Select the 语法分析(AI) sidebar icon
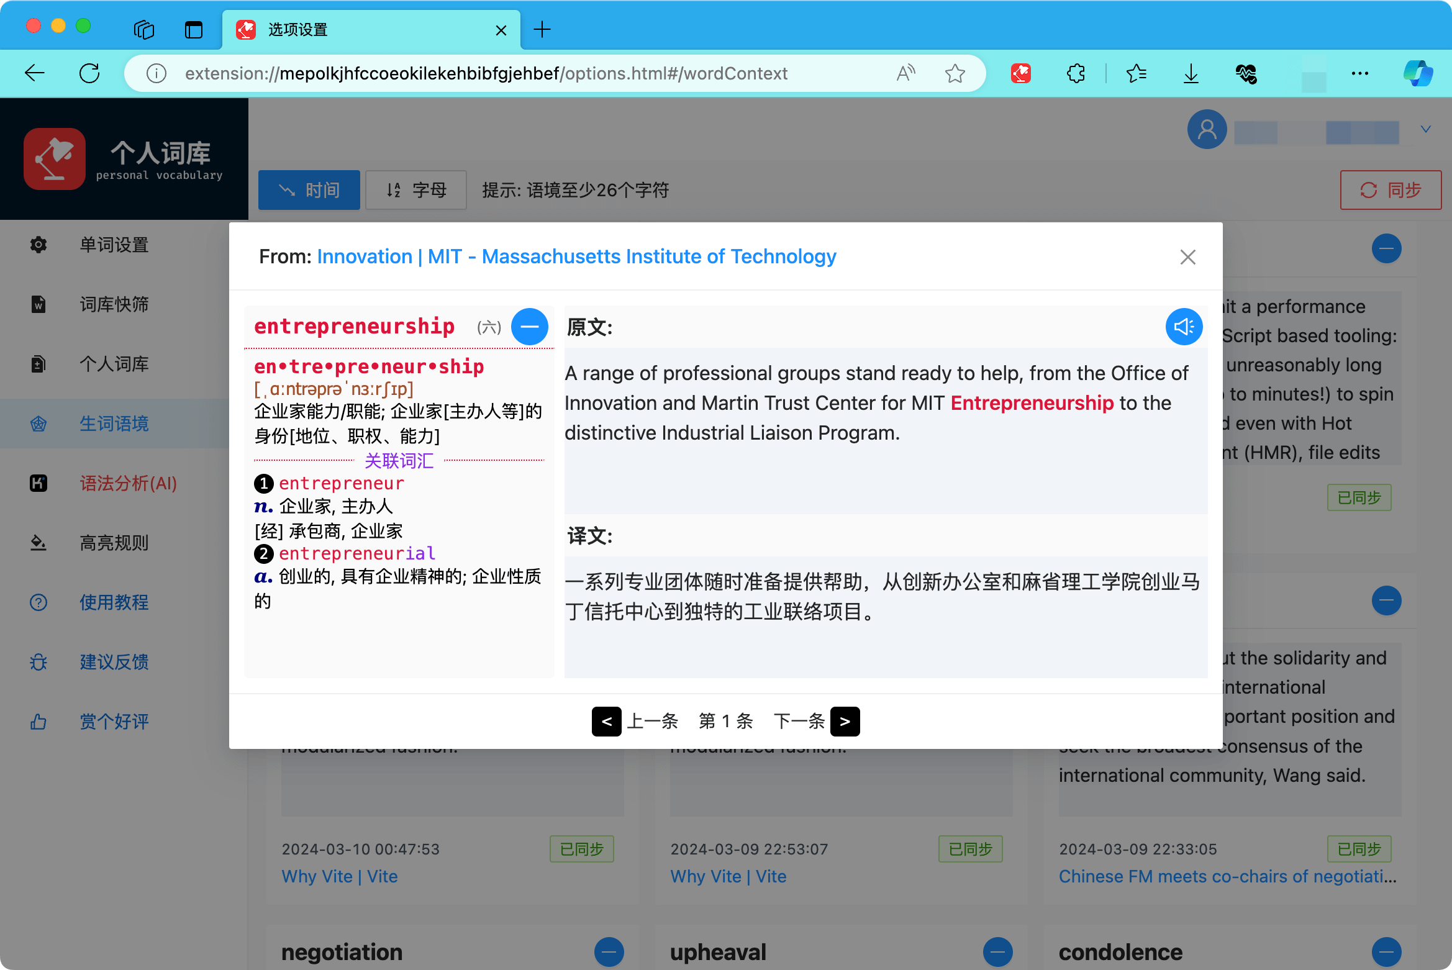The image size is (1452, 970). (x=39, y=483)
